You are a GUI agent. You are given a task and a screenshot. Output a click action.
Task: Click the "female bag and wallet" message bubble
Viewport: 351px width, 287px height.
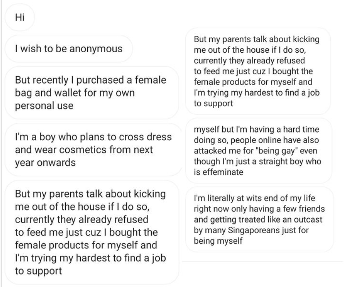tap(92, 93)
